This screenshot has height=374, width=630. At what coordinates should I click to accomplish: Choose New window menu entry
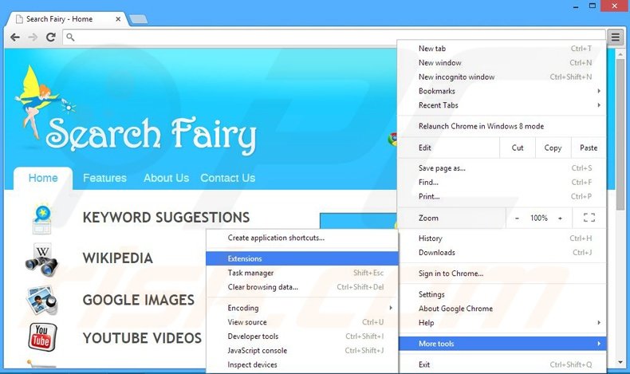tap(502, 63)
